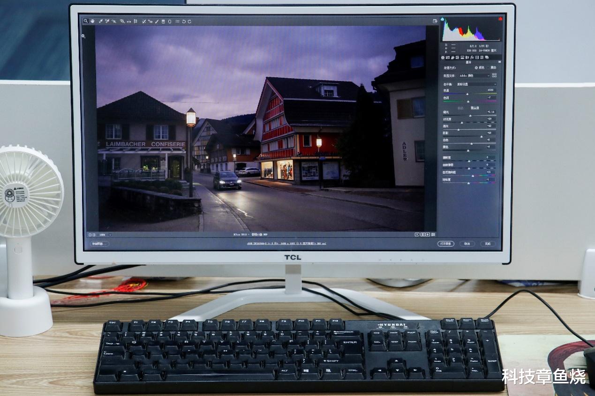
Task: Select the Hand tool
Action: 92,21
